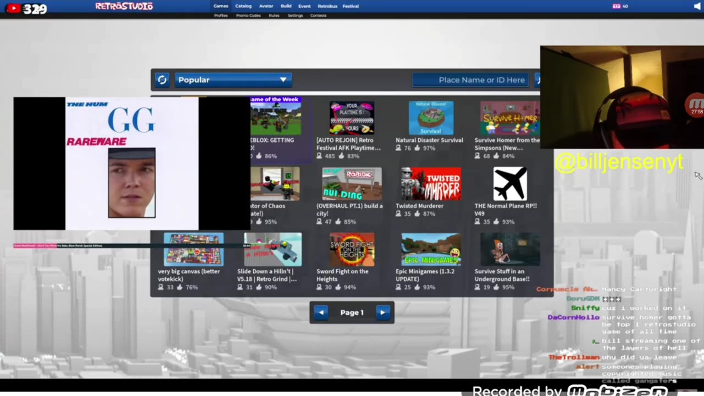
Task: Open Sword Fight on the Heights thumbnail
Action: 352,249
